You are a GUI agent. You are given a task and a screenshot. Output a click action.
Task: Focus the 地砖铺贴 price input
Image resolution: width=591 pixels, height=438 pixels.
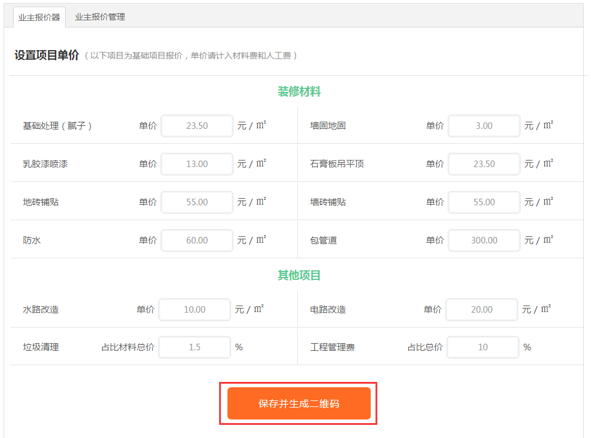coord(197,202)
